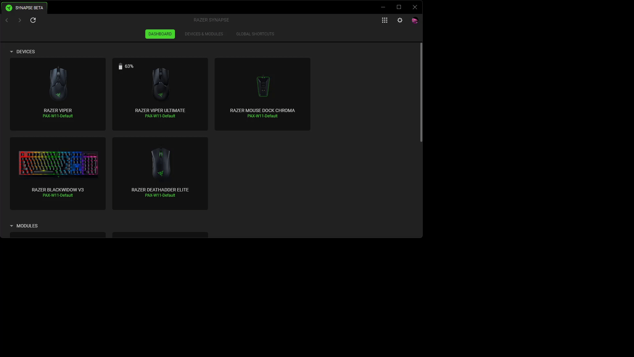Open settings via the gear icon

coord(400,20)
